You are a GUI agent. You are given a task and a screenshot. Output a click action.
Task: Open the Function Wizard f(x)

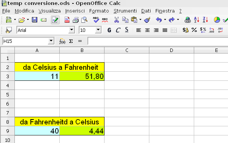tap(62, 41)
